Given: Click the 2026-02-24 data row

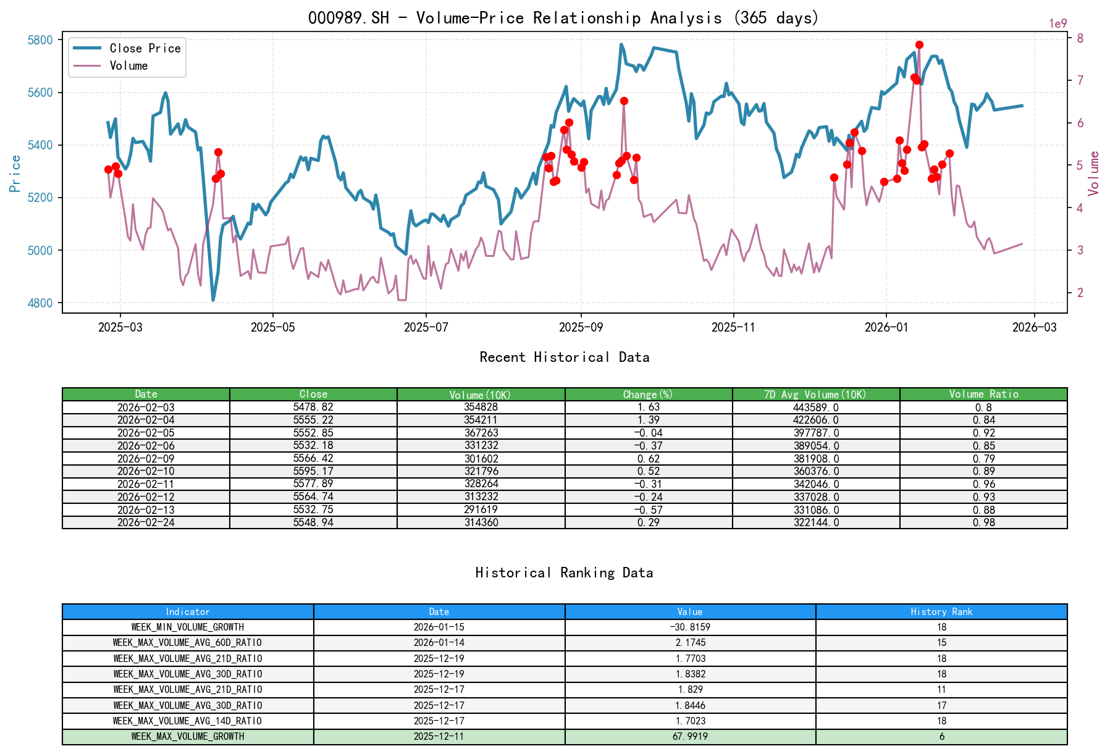Looking at the screenshot, I should click(146, 522).
